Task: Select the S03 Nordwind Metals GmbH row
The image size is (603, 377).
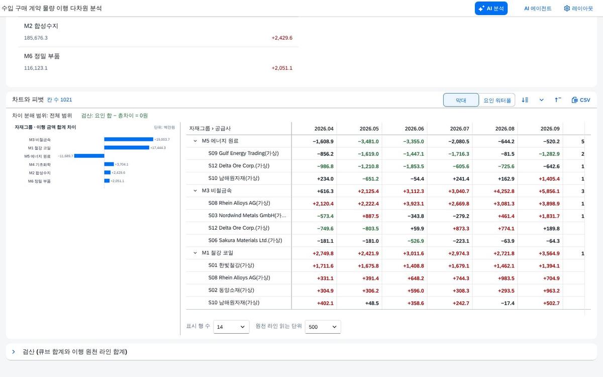Action: 247,216
